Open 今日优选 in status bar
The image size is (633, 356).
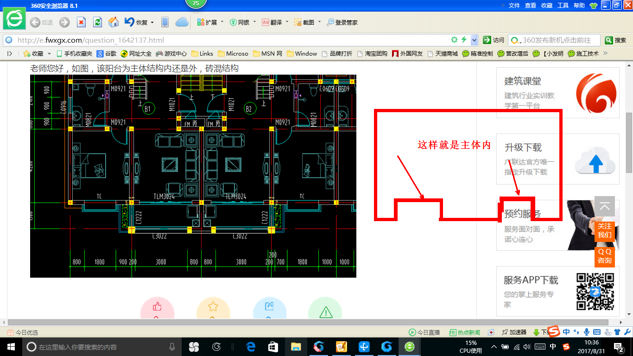click(23, 332)
